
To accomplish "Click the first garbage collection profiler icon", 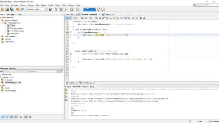I will coord(99,9).
